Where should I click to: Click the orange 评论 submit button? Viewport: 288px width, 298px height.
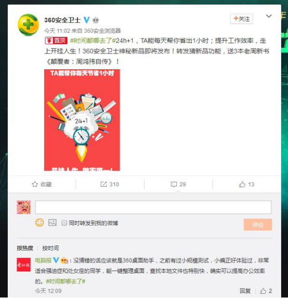coord(258,225)
